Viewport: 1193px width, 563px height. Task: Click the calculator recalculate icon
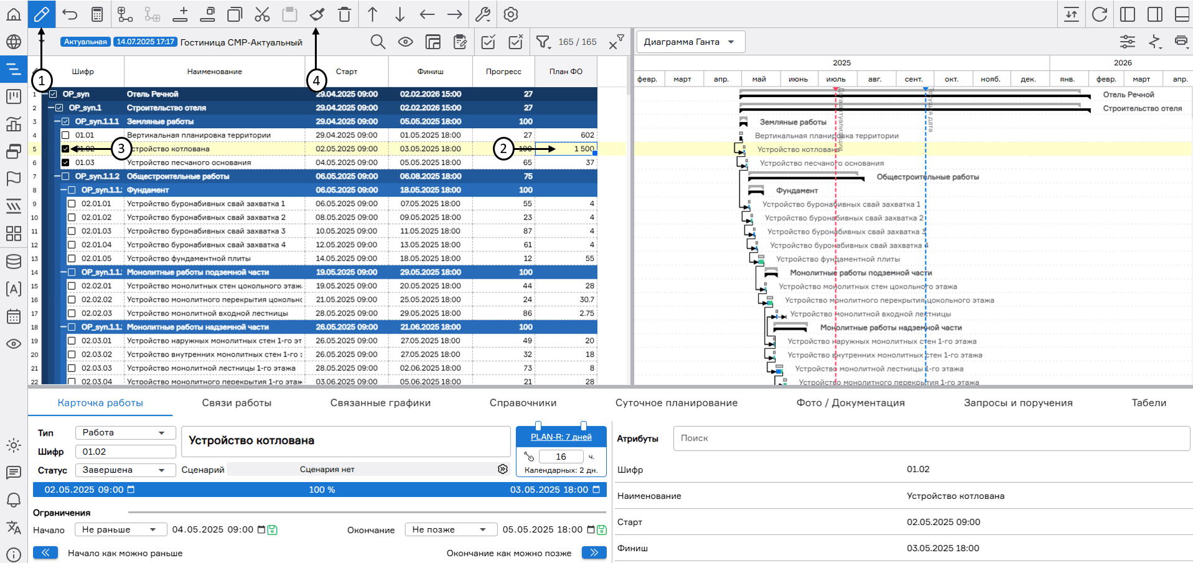tap(97, 14)
